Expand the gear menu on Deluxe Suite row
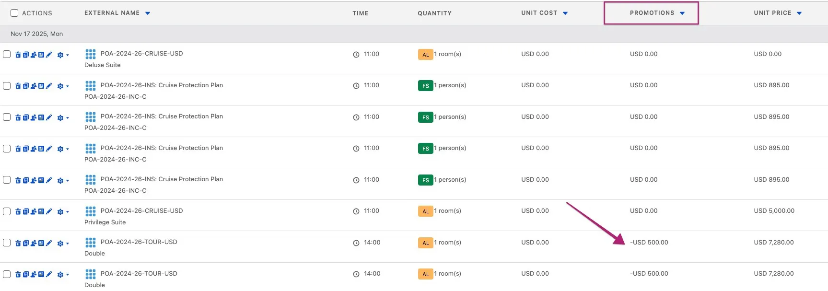The image size is (828, 291). 62,55
